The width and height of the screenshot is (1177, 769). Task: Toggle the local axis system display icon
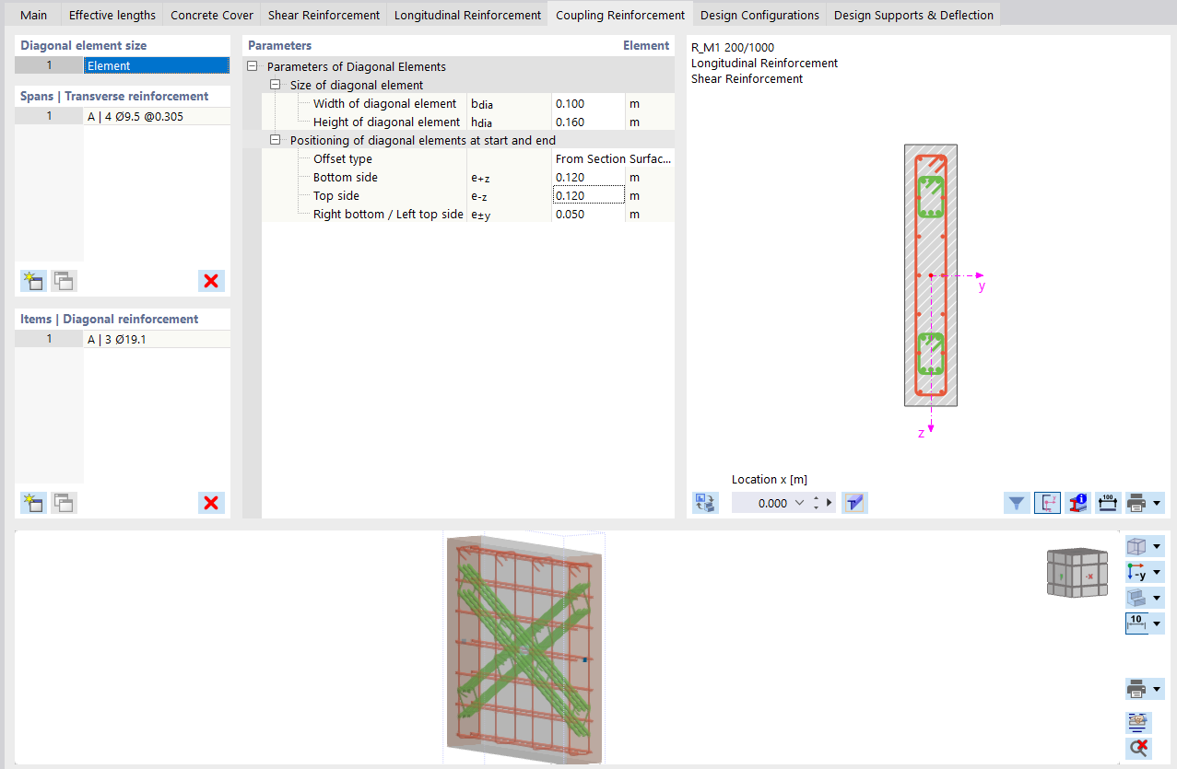pyautogui.click(x=1047, y=502)
